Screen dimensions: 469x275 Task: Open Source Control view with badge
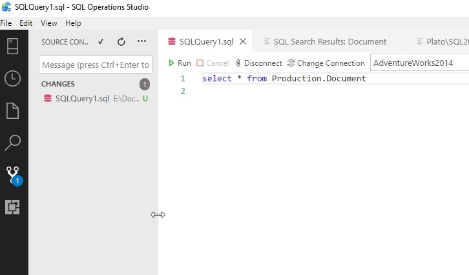click(13, 175)
